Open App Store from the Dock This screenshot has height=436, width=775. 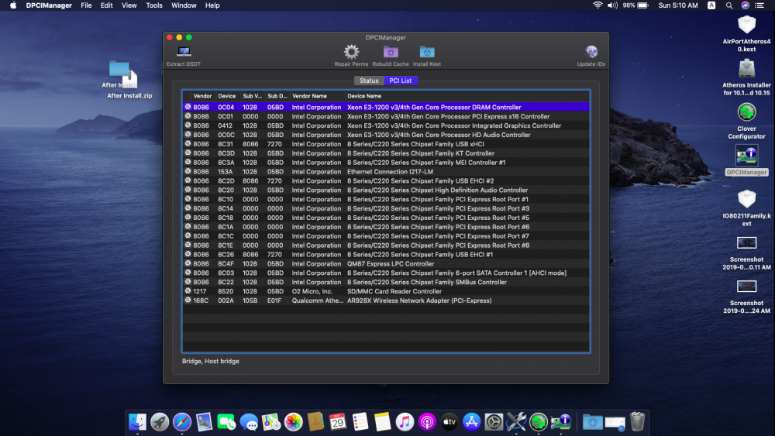click(x=471, y=422)
